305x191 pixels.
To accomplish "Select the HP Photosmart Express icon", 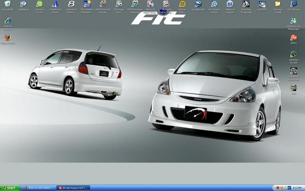I will pyautogui.click(x=103, y=7).
